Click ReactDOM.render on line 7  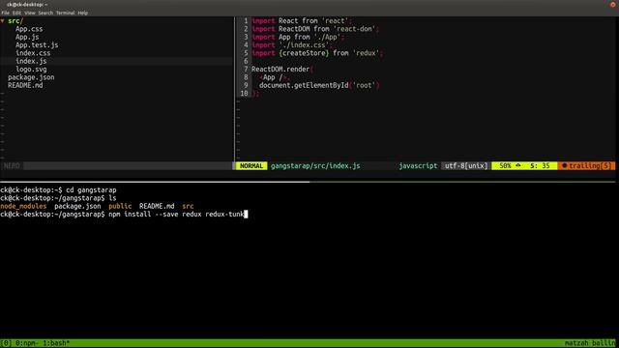[x=280, y=70]
